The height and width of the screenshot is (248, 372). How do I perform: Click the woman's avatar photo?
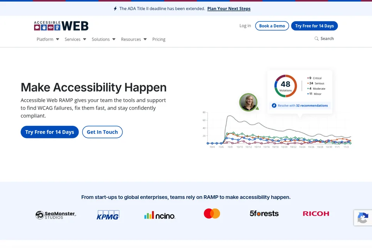(x=248, y=102)
